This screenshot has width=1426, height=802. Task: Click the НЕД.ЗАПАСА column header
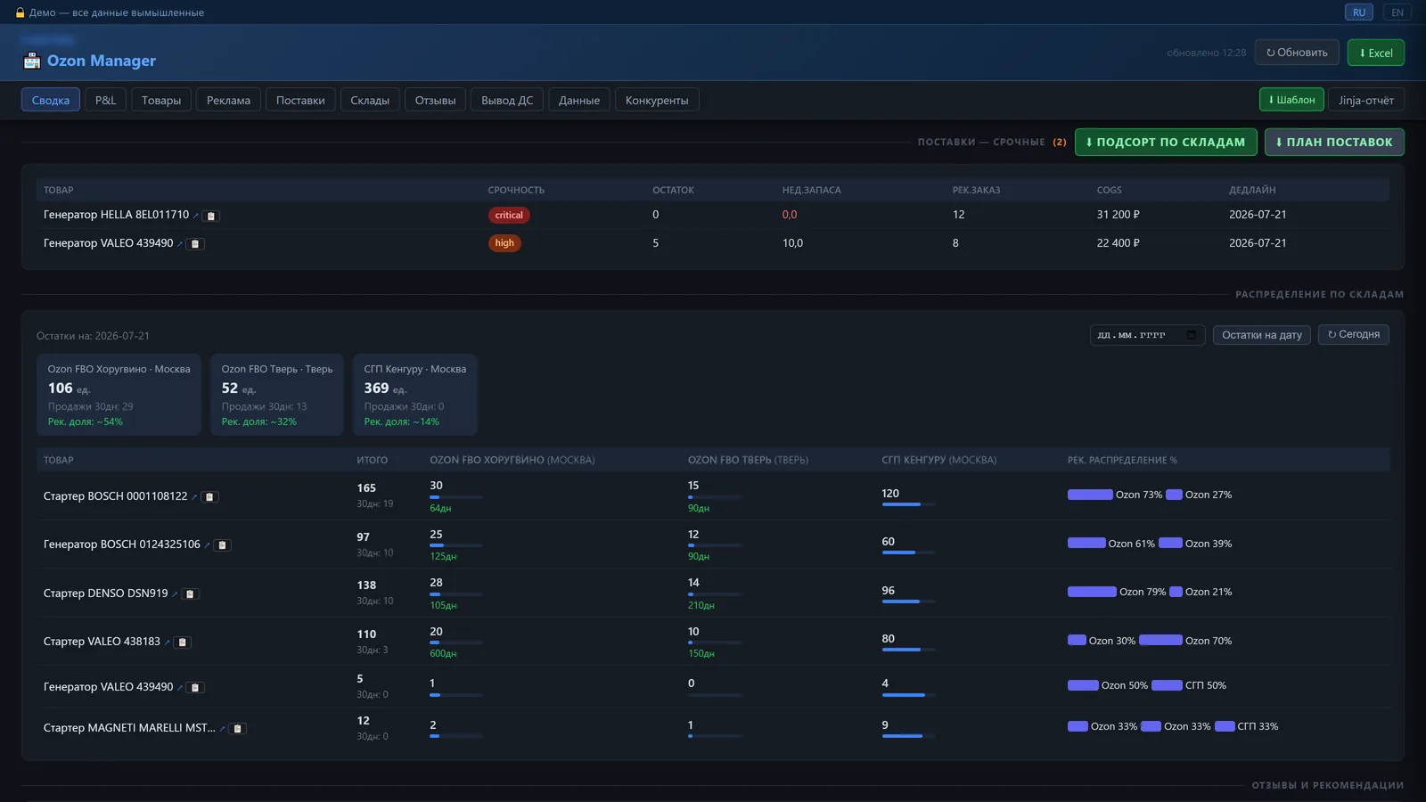point(811,190)
